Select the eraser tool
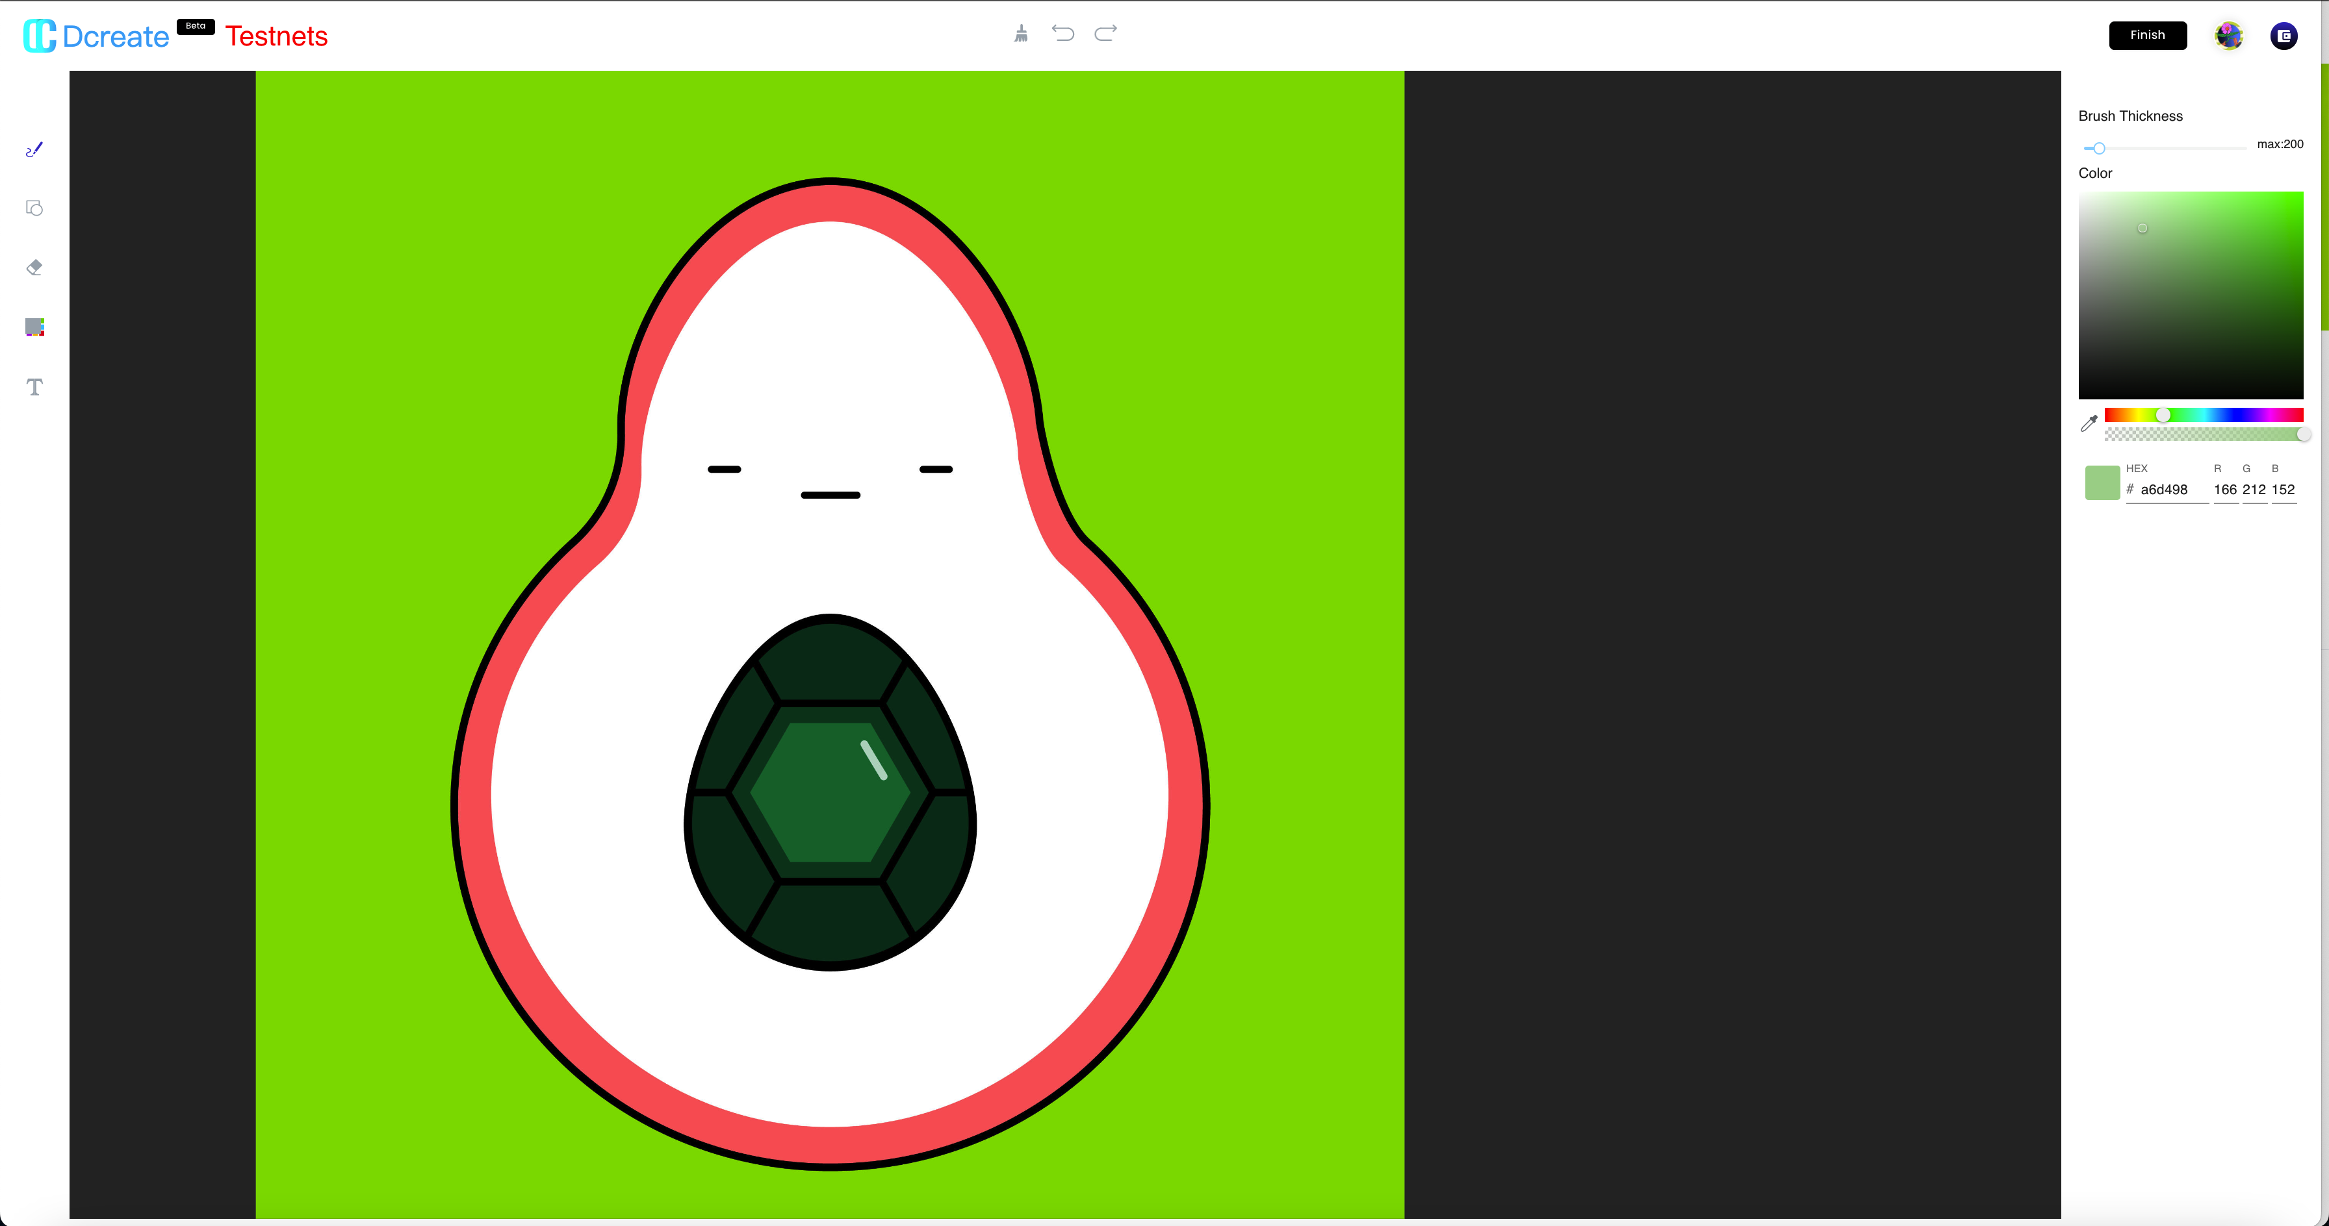 pyautogui.click(x=34, y=268)
